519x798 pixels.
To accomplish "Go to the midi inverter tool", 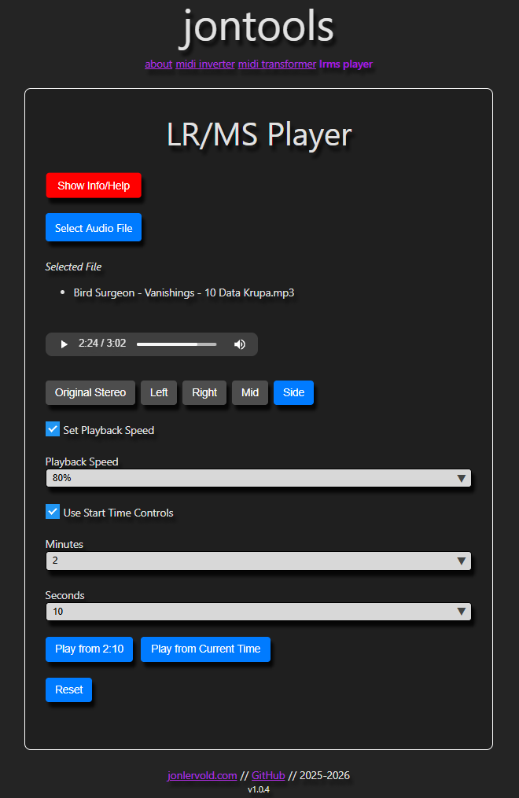I will pos(205,64).
